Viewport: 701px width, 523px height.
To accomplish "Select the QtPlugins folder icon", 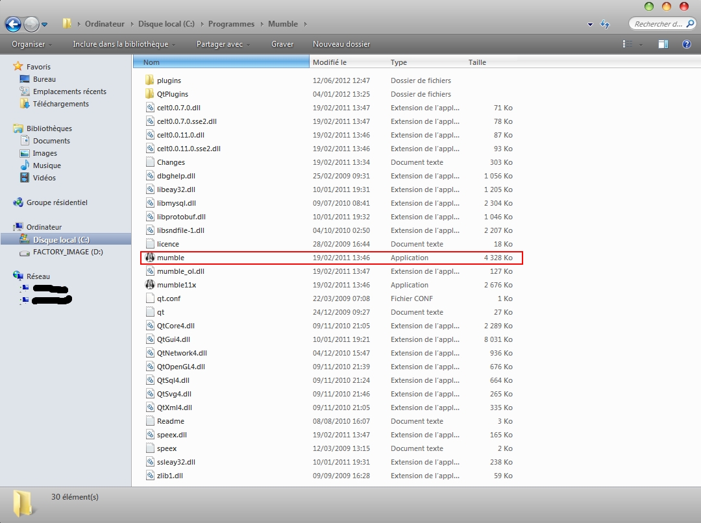I will coord(150,94).
